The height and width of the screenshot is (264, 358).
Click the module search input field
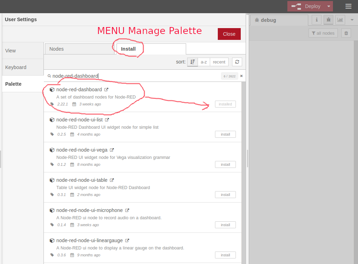pyautogui.click(x=136, y=76)
